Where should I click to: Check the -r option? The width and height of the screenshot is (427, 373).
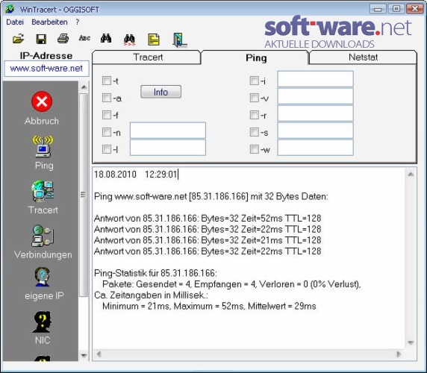pyautogui.click(x=254, y=115)
